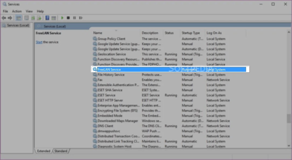Switch to the Standard tab
Screen dimensions: 292x160
[x=61, y=151]
